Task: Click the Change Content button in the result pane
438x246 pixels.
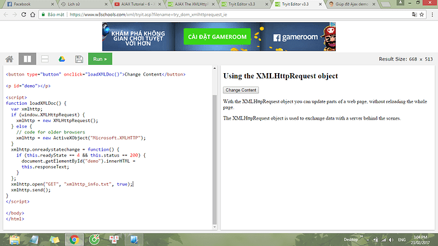Action: (x=241, y=90)
